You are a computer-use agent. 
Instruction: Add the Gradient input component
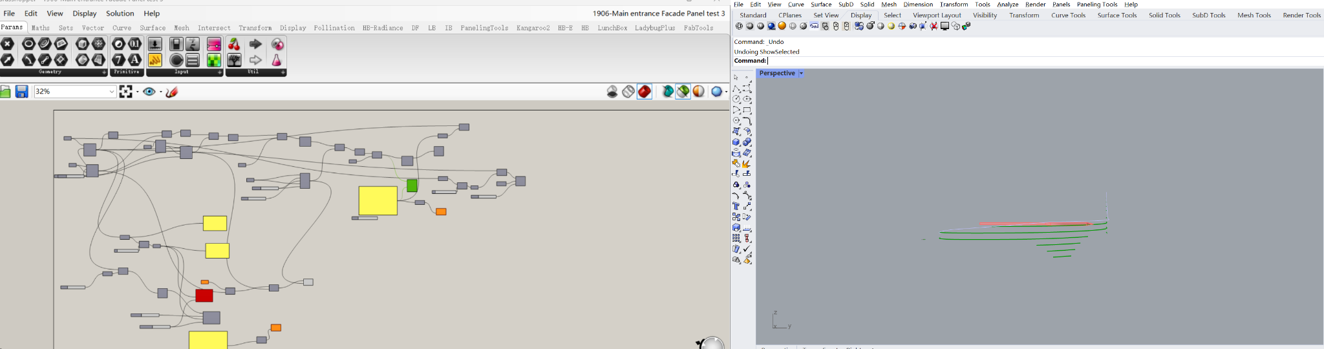[x=214, y=44]
